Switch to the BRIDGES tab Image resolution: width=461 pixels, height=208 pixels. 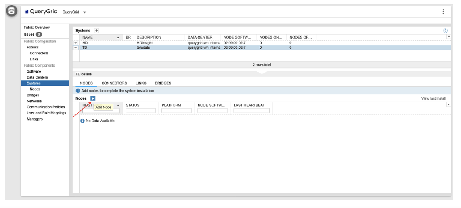coord(163,83)
